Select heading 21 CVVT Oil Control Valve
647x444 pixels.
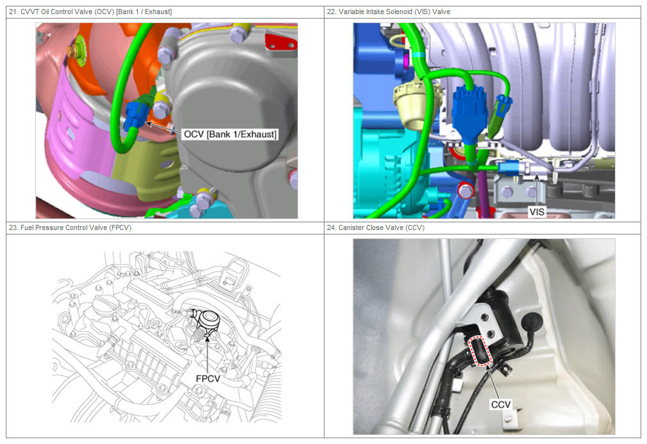click(x=90, y=12)
